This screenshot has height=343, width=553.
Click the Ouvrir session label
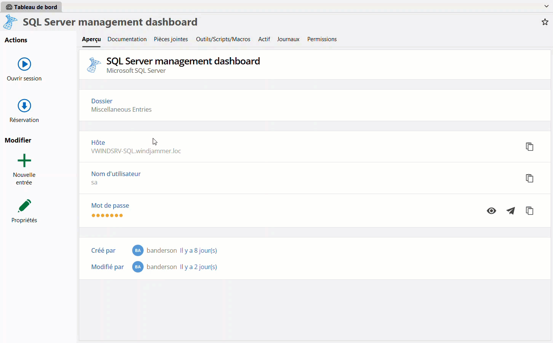point(24,79)
